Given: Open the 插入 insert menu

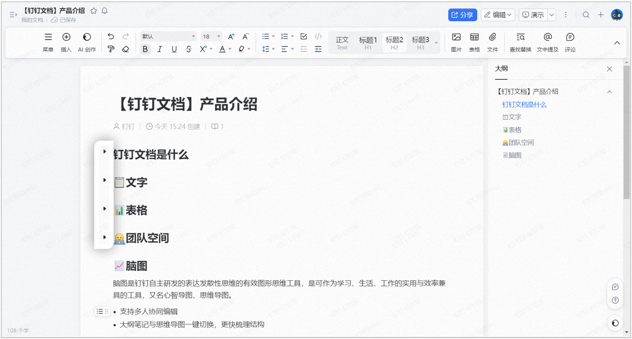Looking at the screenshot, I should click(66, 42).
